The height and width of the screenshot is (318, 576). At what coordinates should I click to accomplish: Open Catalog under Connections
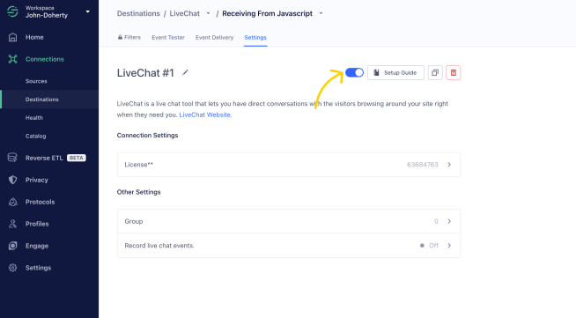(x=35, y=137)
